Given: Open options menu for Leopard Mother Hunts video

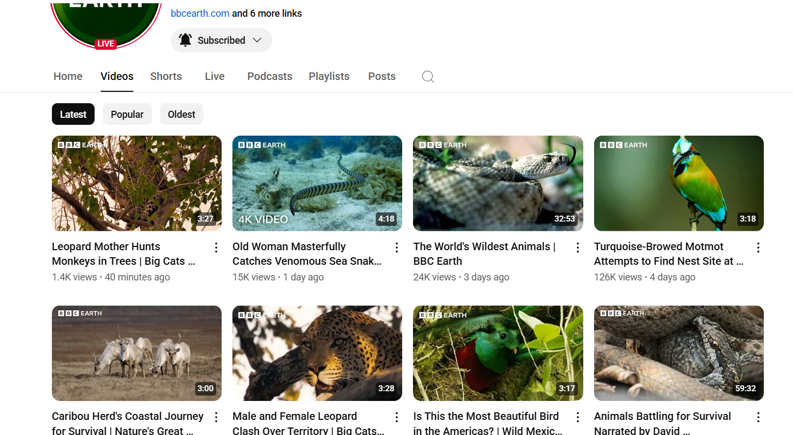Looking at the screenshot, I should tap(216, 247).
